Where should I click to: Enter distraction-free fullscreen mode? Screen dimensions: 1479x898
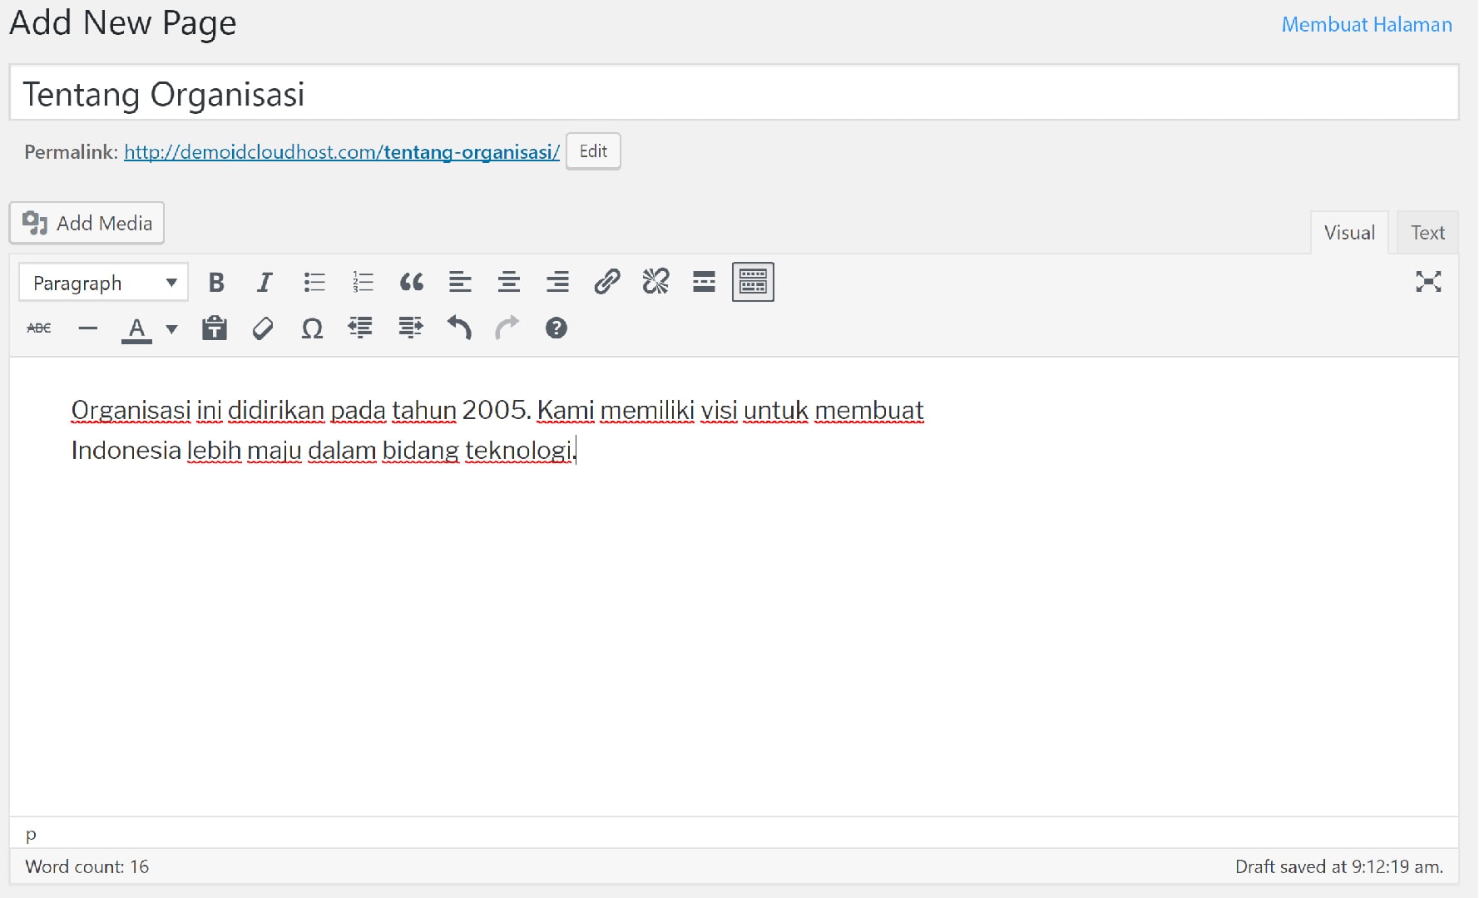coord(1428,282)
